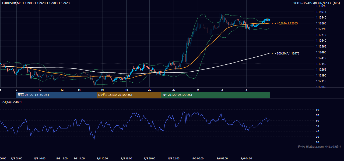Click the RSI scale value 30
The height and width of the screenshot is (161, 344).
318,137
